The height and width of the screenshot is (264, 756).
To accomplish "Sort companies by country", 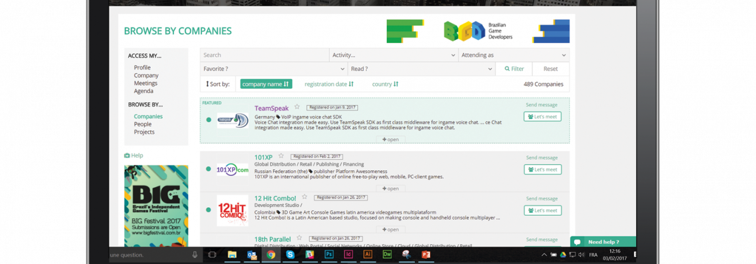I will click(385, 84).
